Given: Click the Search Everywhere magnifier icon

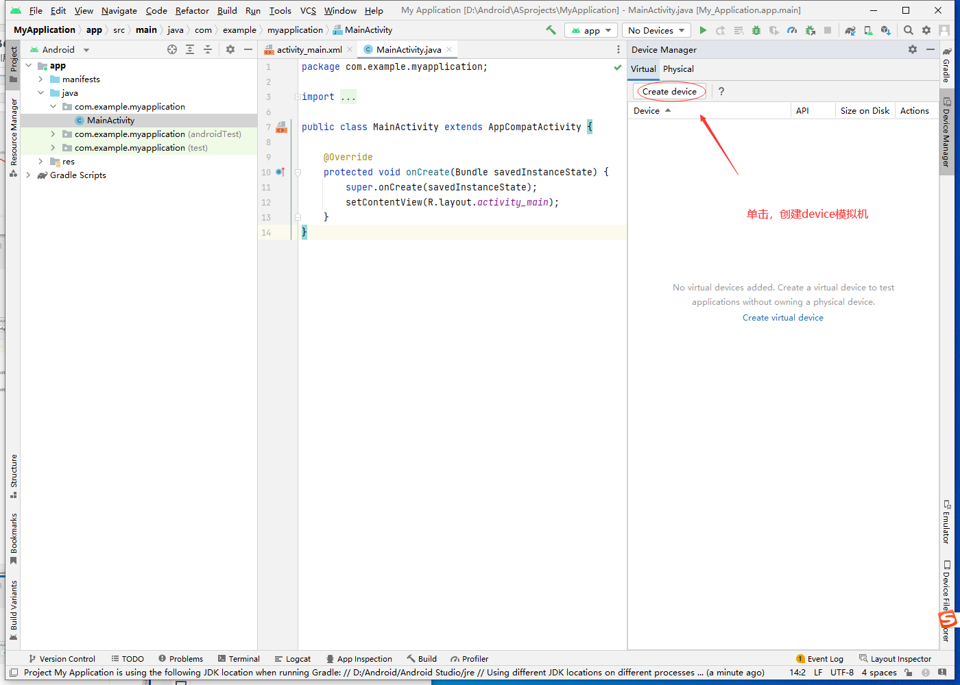Looking at the screenshot, I should point(909,30).
